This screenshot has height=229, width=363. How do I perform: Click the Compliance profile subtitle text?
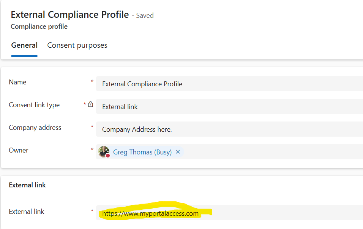click(x=39, y=26)
